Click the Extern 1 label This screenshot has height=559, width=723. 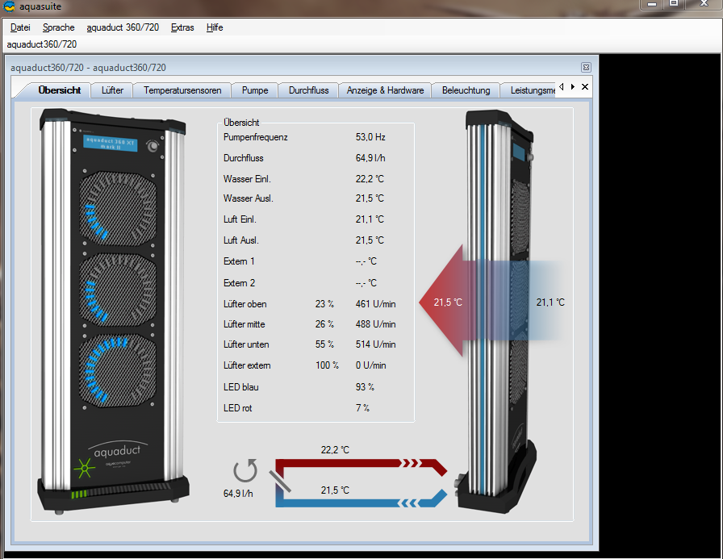point(238,261)
